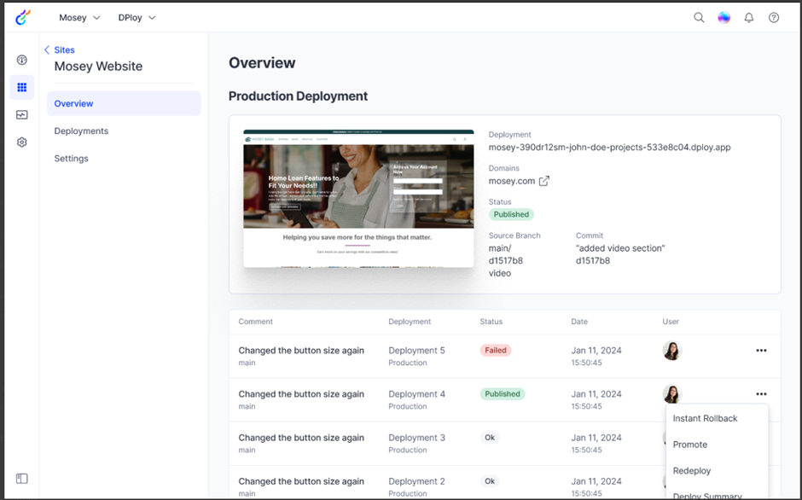Click the DPloy logo in top-left corner

23,17
